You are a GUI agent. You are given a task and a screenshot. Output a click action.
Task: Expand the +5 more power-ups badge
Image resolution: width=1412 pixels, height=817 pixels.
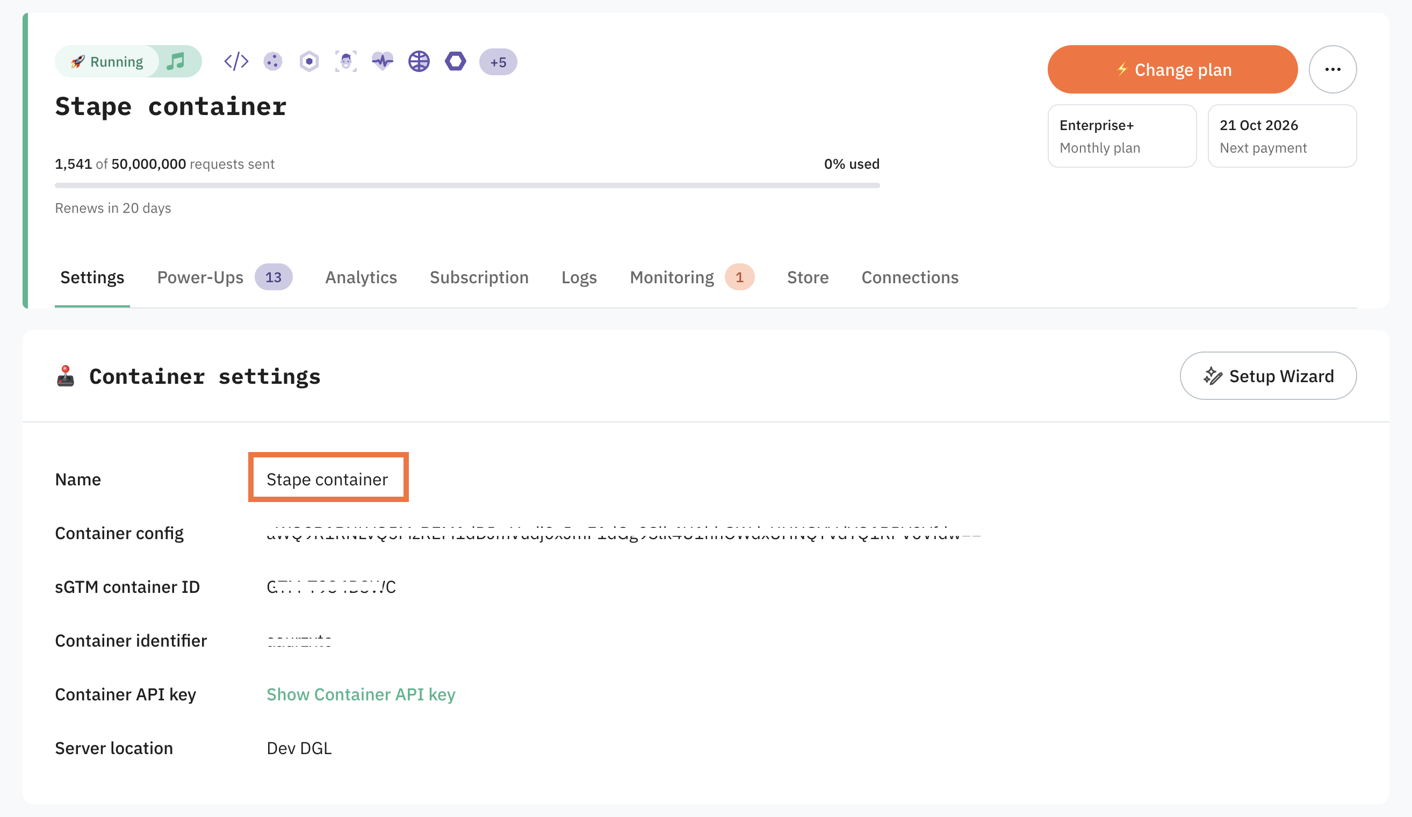point(498,62)
